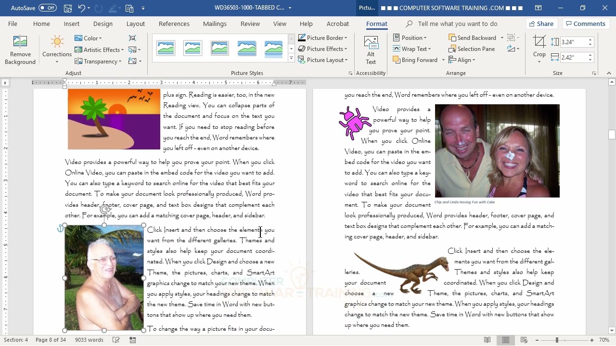Image resolution: width=616 pixels, height=346 pixels.
Task: Switch to the References tab
Action: tap(174, 24)
